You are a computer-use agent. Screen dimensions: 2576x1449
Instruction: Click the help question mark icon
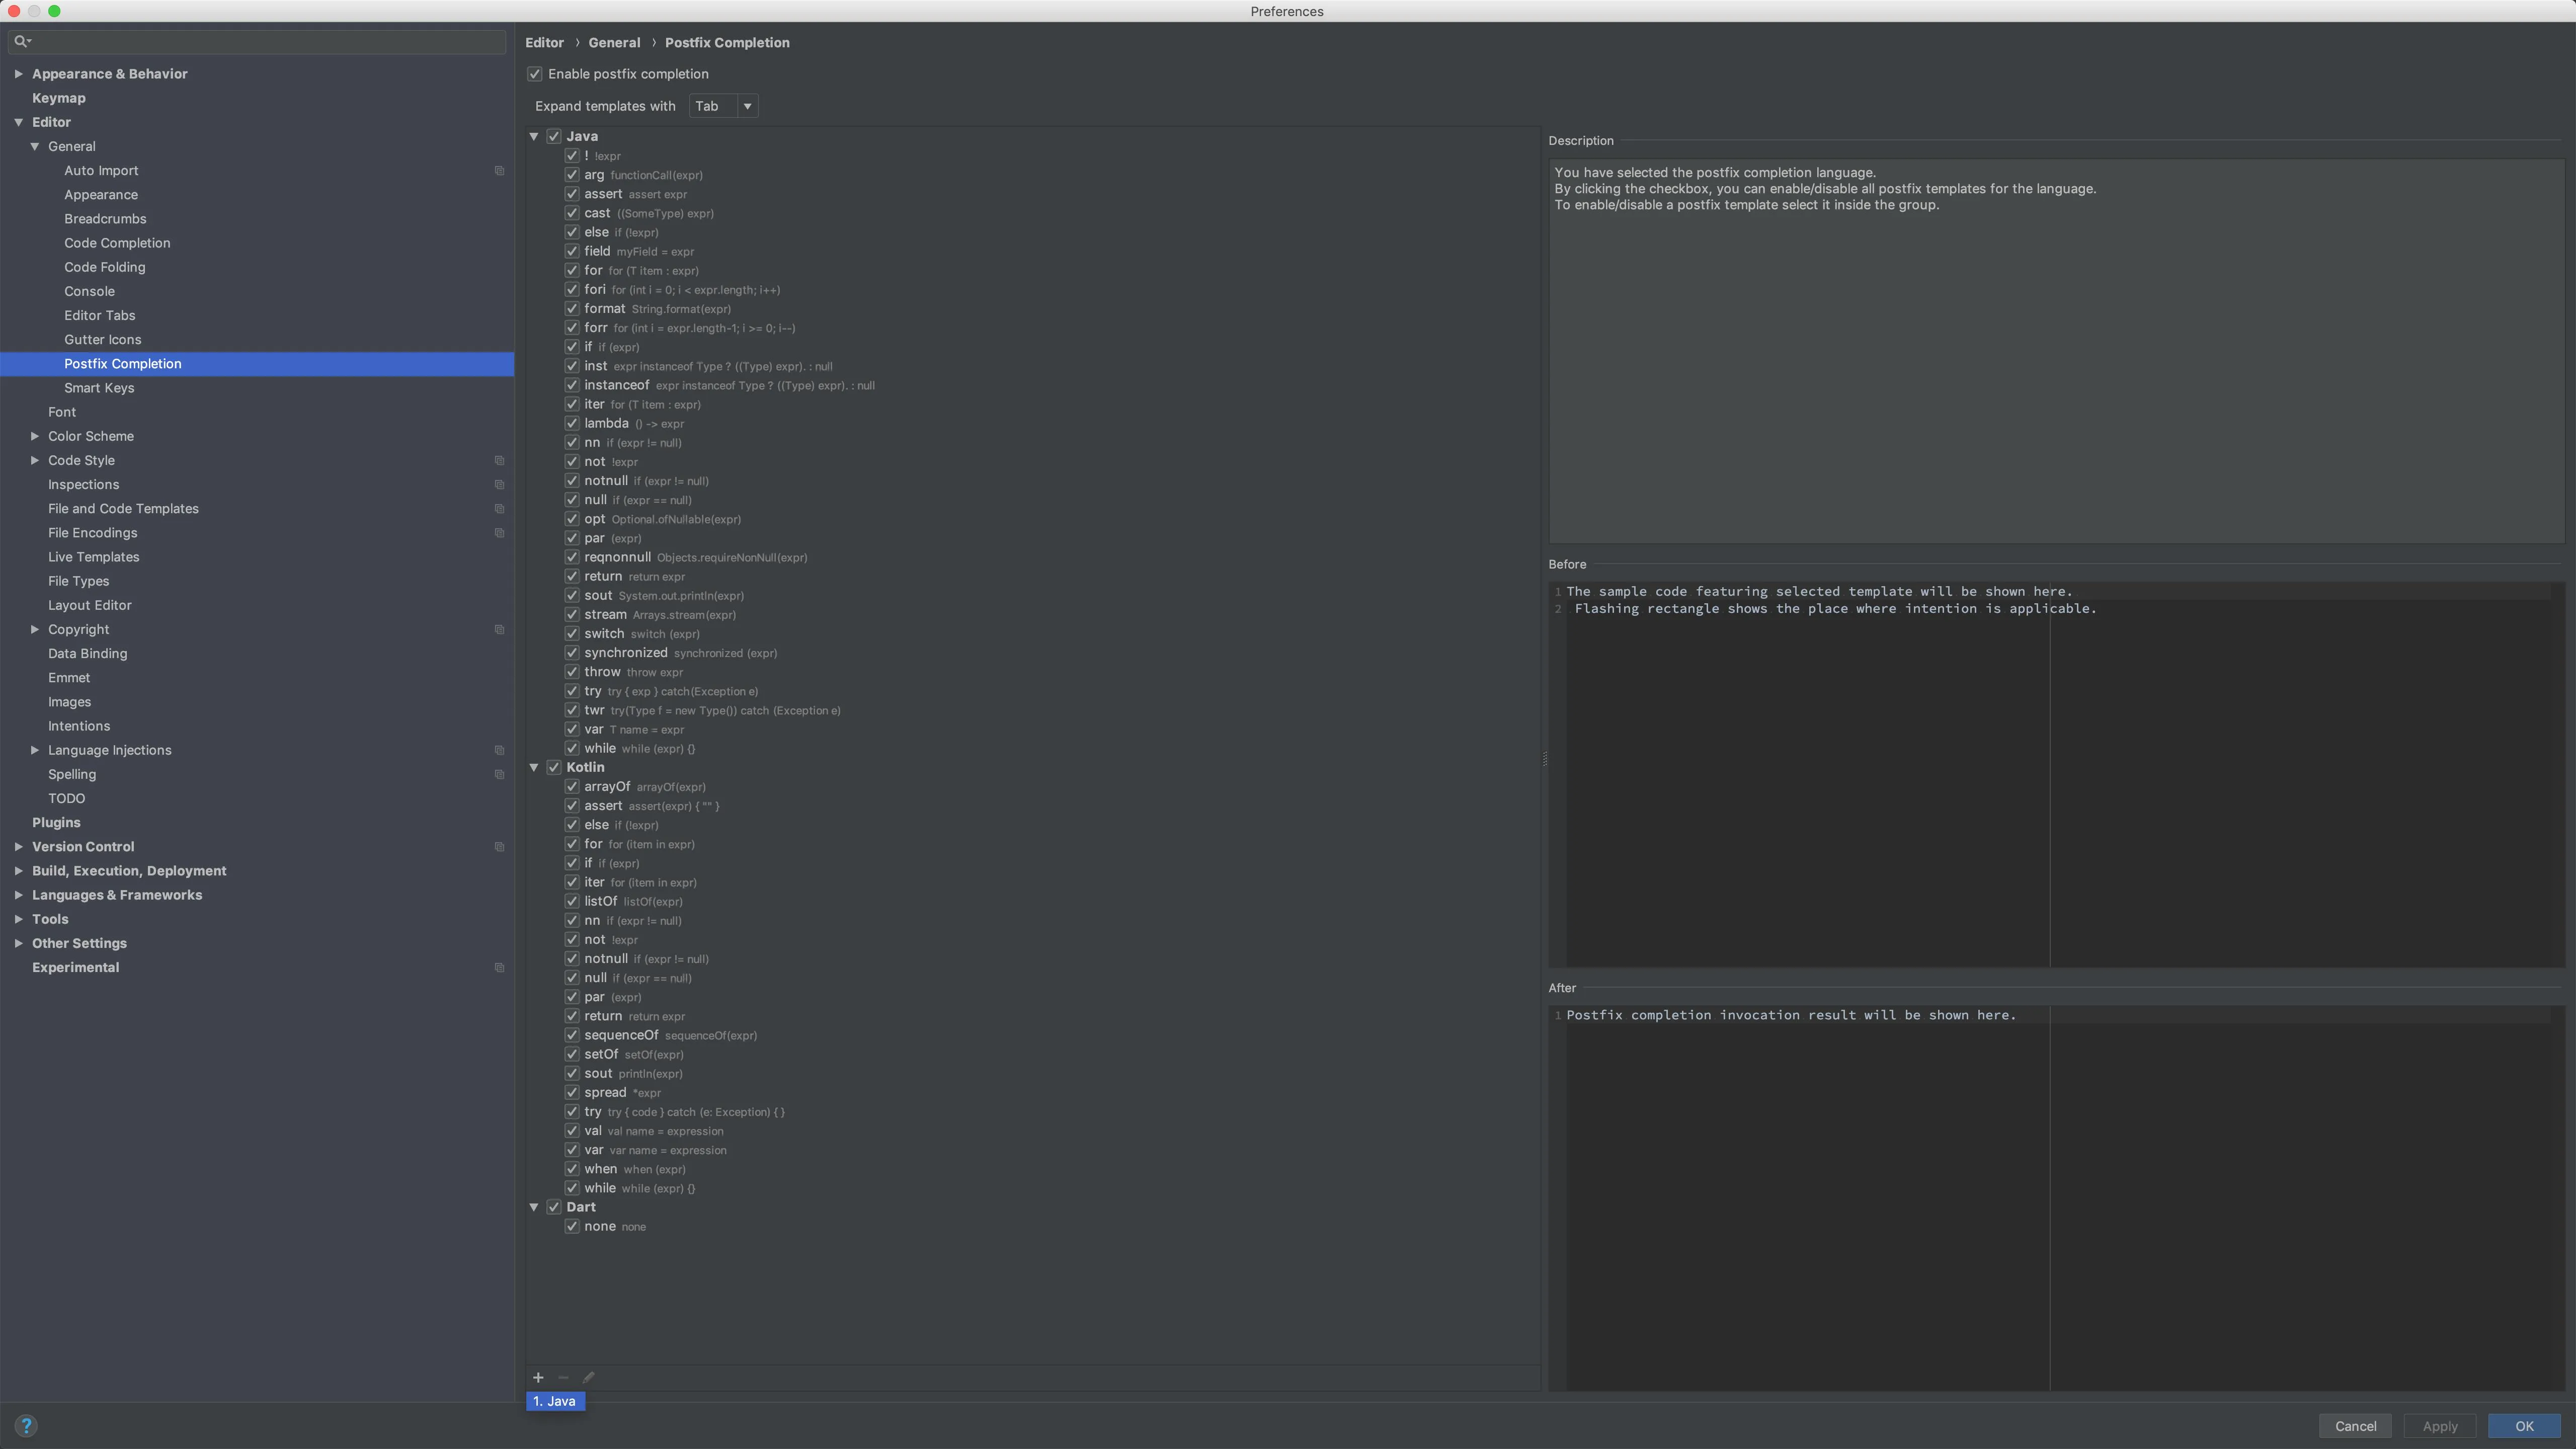[x=26, y=1425]
